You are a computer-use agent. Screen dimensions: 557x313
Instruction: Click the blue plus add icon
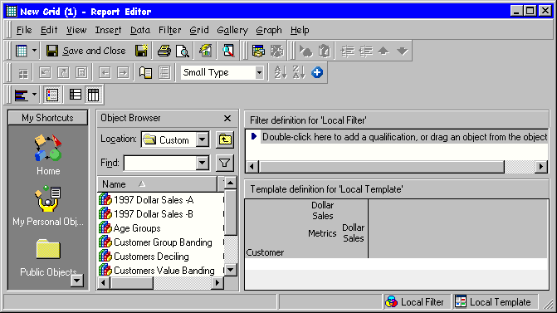click(x=317, y=72)
